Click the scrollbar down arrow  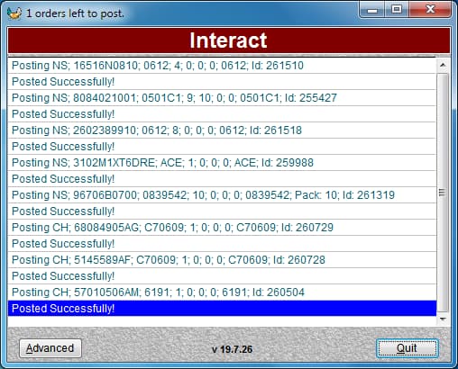coord(443,319)
